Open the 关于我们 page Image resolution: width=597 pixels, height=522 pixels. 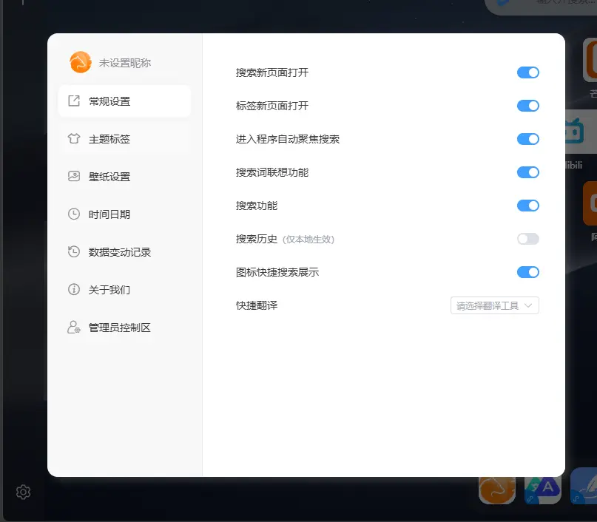124,289
